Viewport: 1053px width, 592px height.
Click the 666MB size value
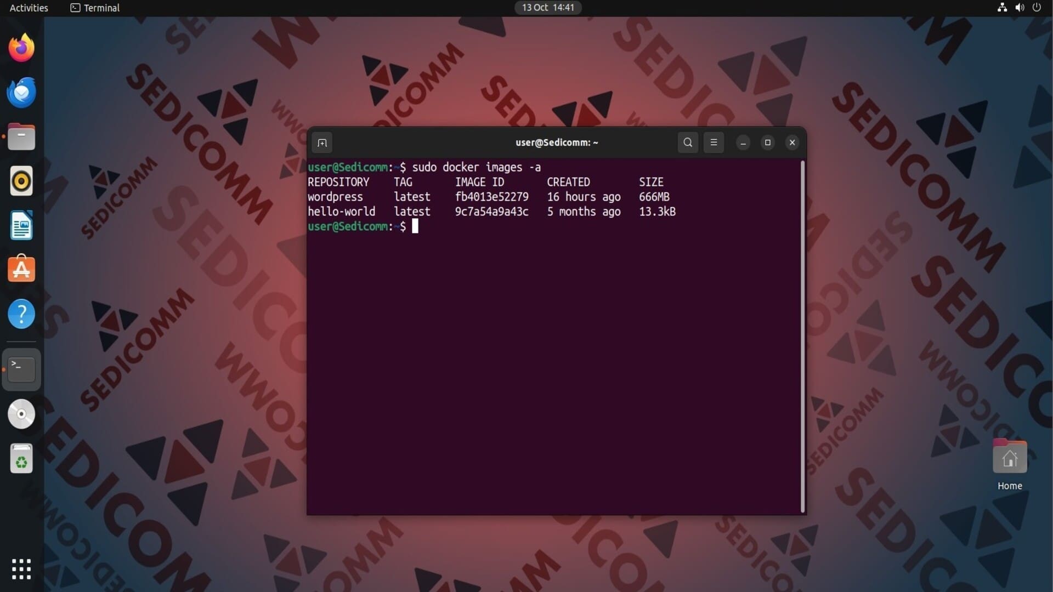[654, 197]
